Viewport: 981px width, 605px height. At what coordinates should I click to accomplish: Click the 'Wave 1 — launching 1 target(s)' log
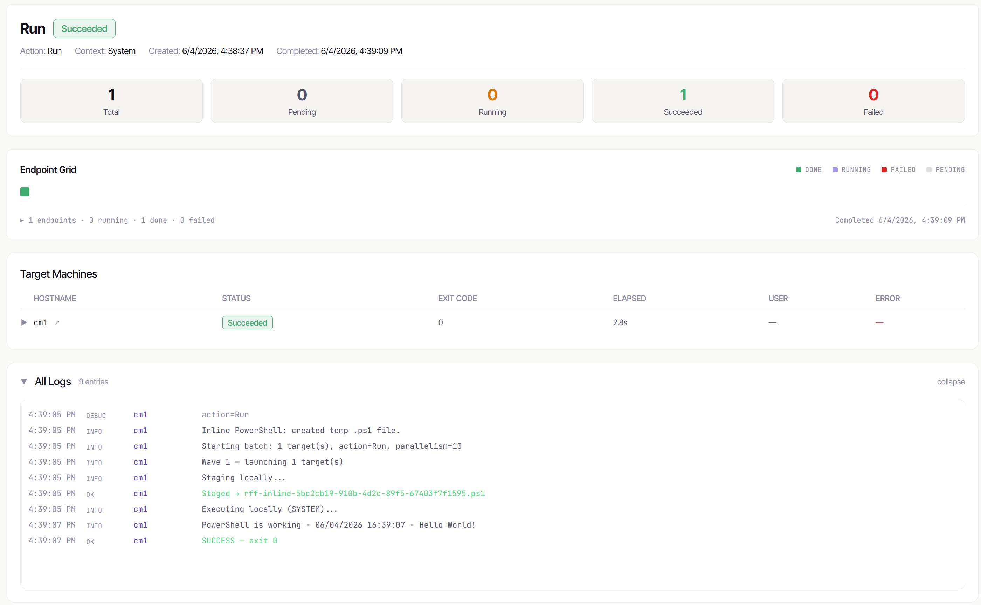pos(272,462)
